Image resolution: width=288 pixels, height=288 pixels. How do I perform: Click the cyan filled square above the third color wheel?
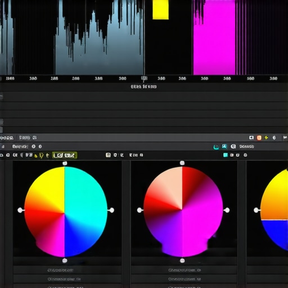[x=226, y=155]
